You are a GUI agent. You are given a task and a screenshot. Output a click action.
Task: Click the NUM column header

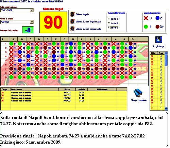(x=154, y=53)
